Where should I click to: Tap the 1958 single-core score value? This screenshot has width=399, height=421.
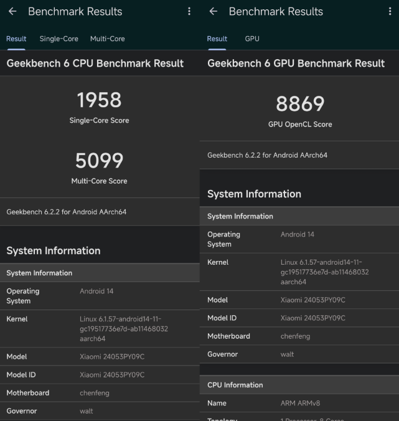pos(99,100)
